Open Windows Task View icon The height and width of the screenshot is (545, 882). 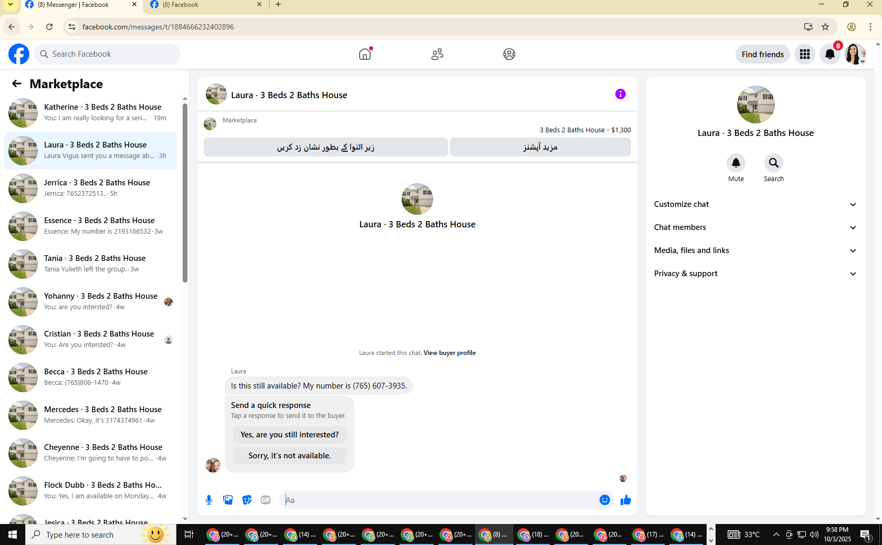pos(189,534)
